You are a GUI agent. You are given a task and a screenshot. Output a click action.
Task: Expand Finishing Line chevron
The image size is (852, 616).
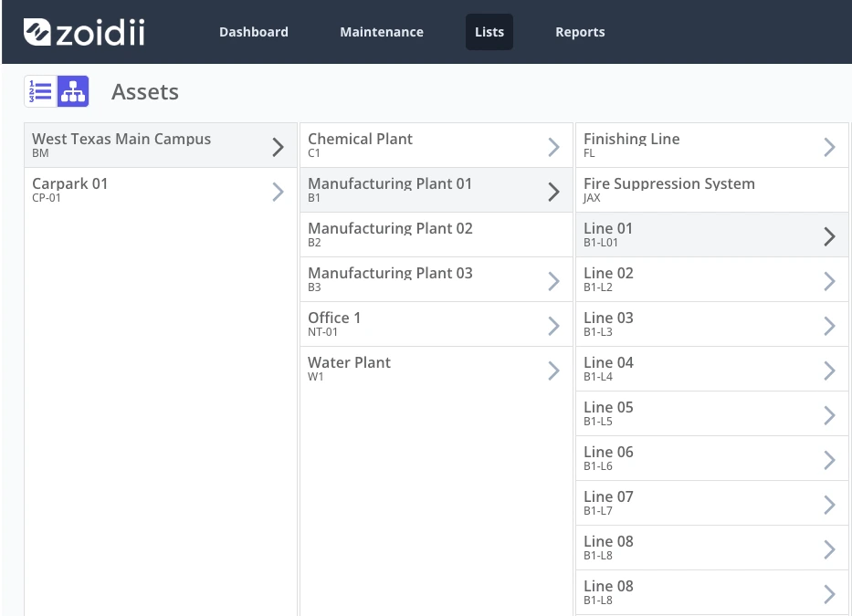point(829,147)
